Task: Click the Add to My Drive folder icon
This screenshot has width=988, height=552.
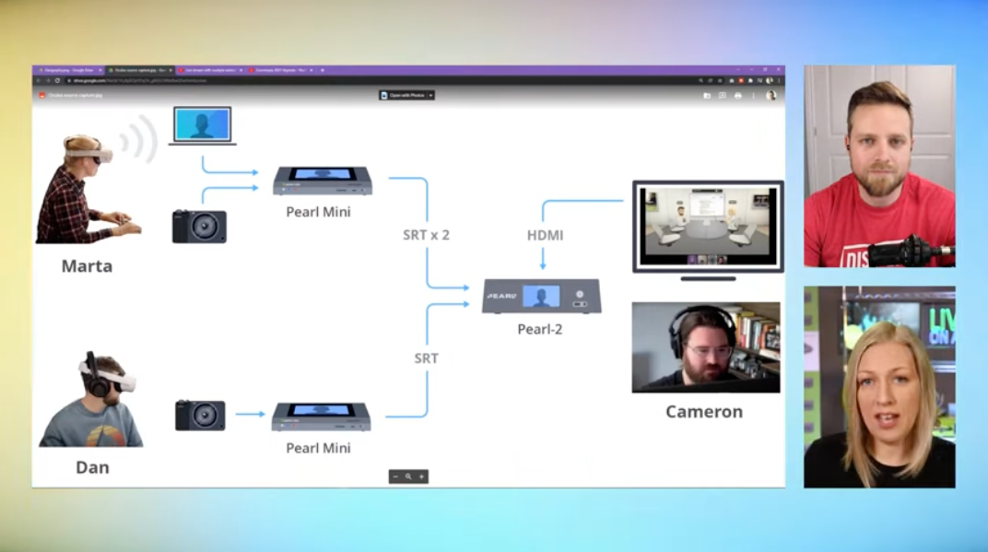Action: click(x=707, y=96)
